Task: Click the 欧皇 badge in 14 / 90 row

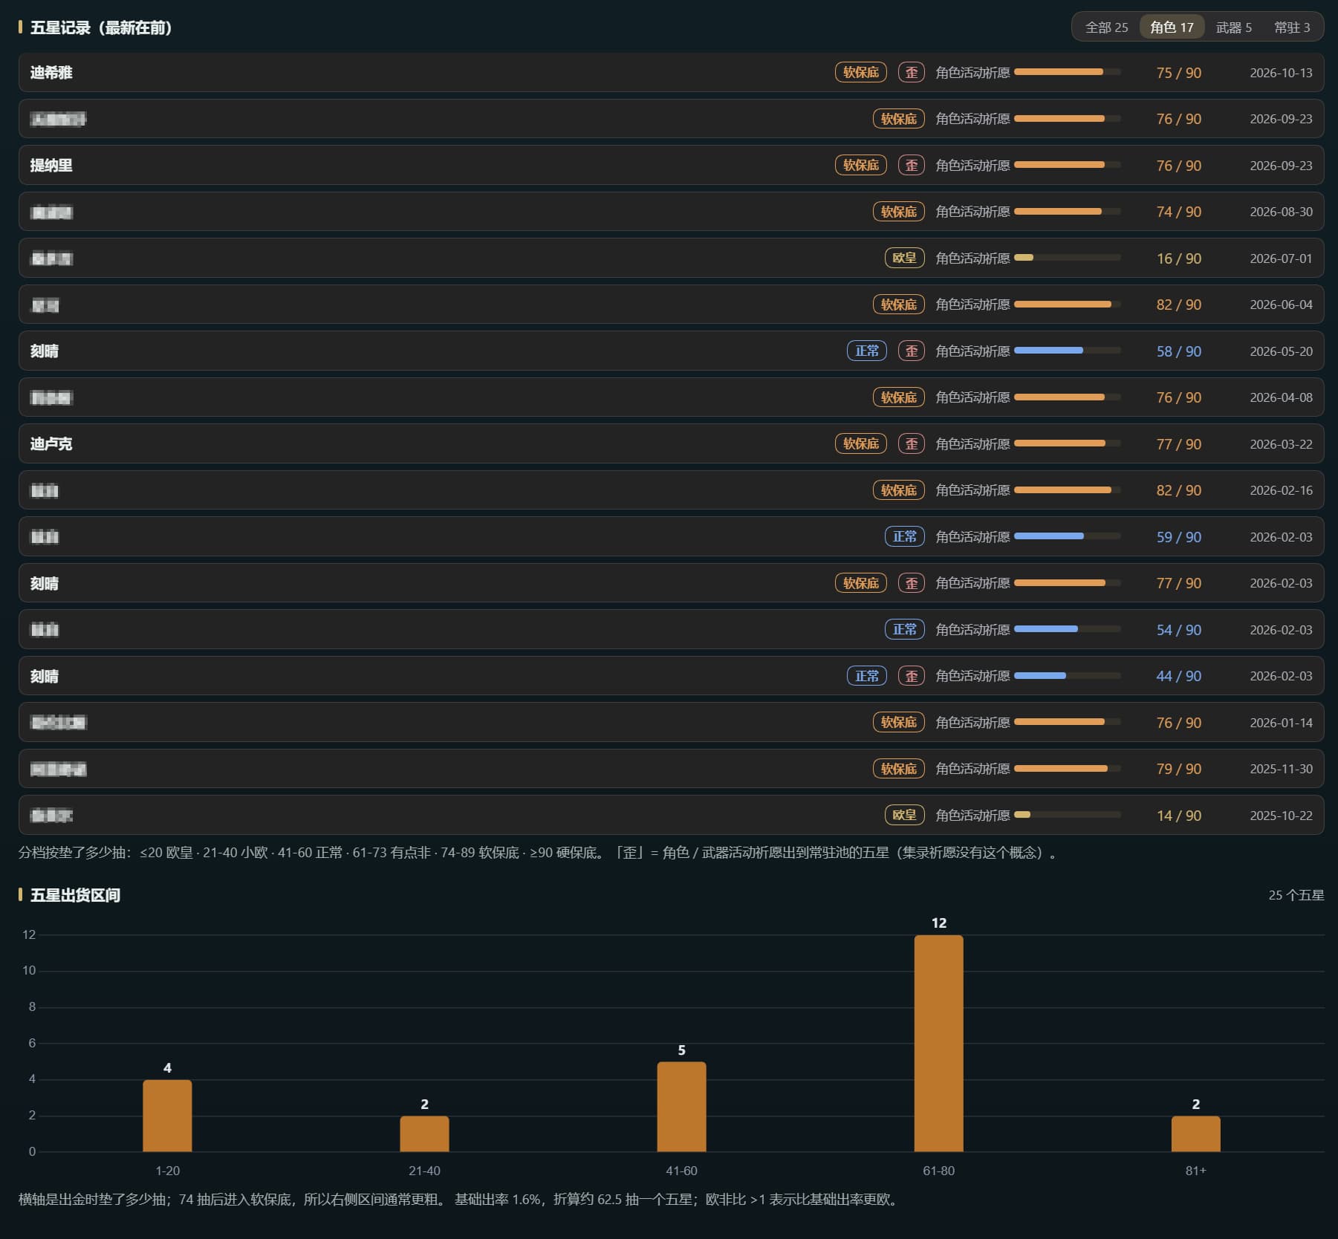Action: click(904, 815)
